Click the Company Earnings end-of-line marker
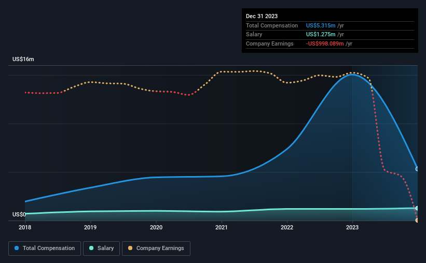The height and width of the screenshot is (263, 426). tap(417, 220)
